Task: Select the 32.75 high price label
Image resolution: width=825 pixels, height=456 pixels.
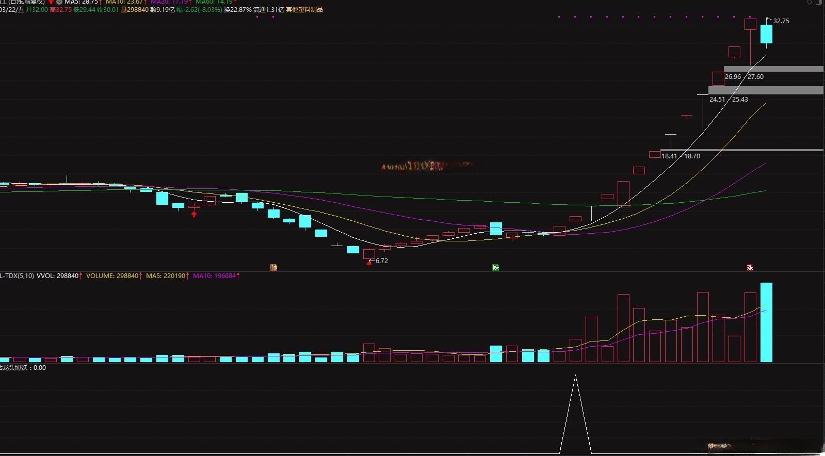Action: (781, 21)
